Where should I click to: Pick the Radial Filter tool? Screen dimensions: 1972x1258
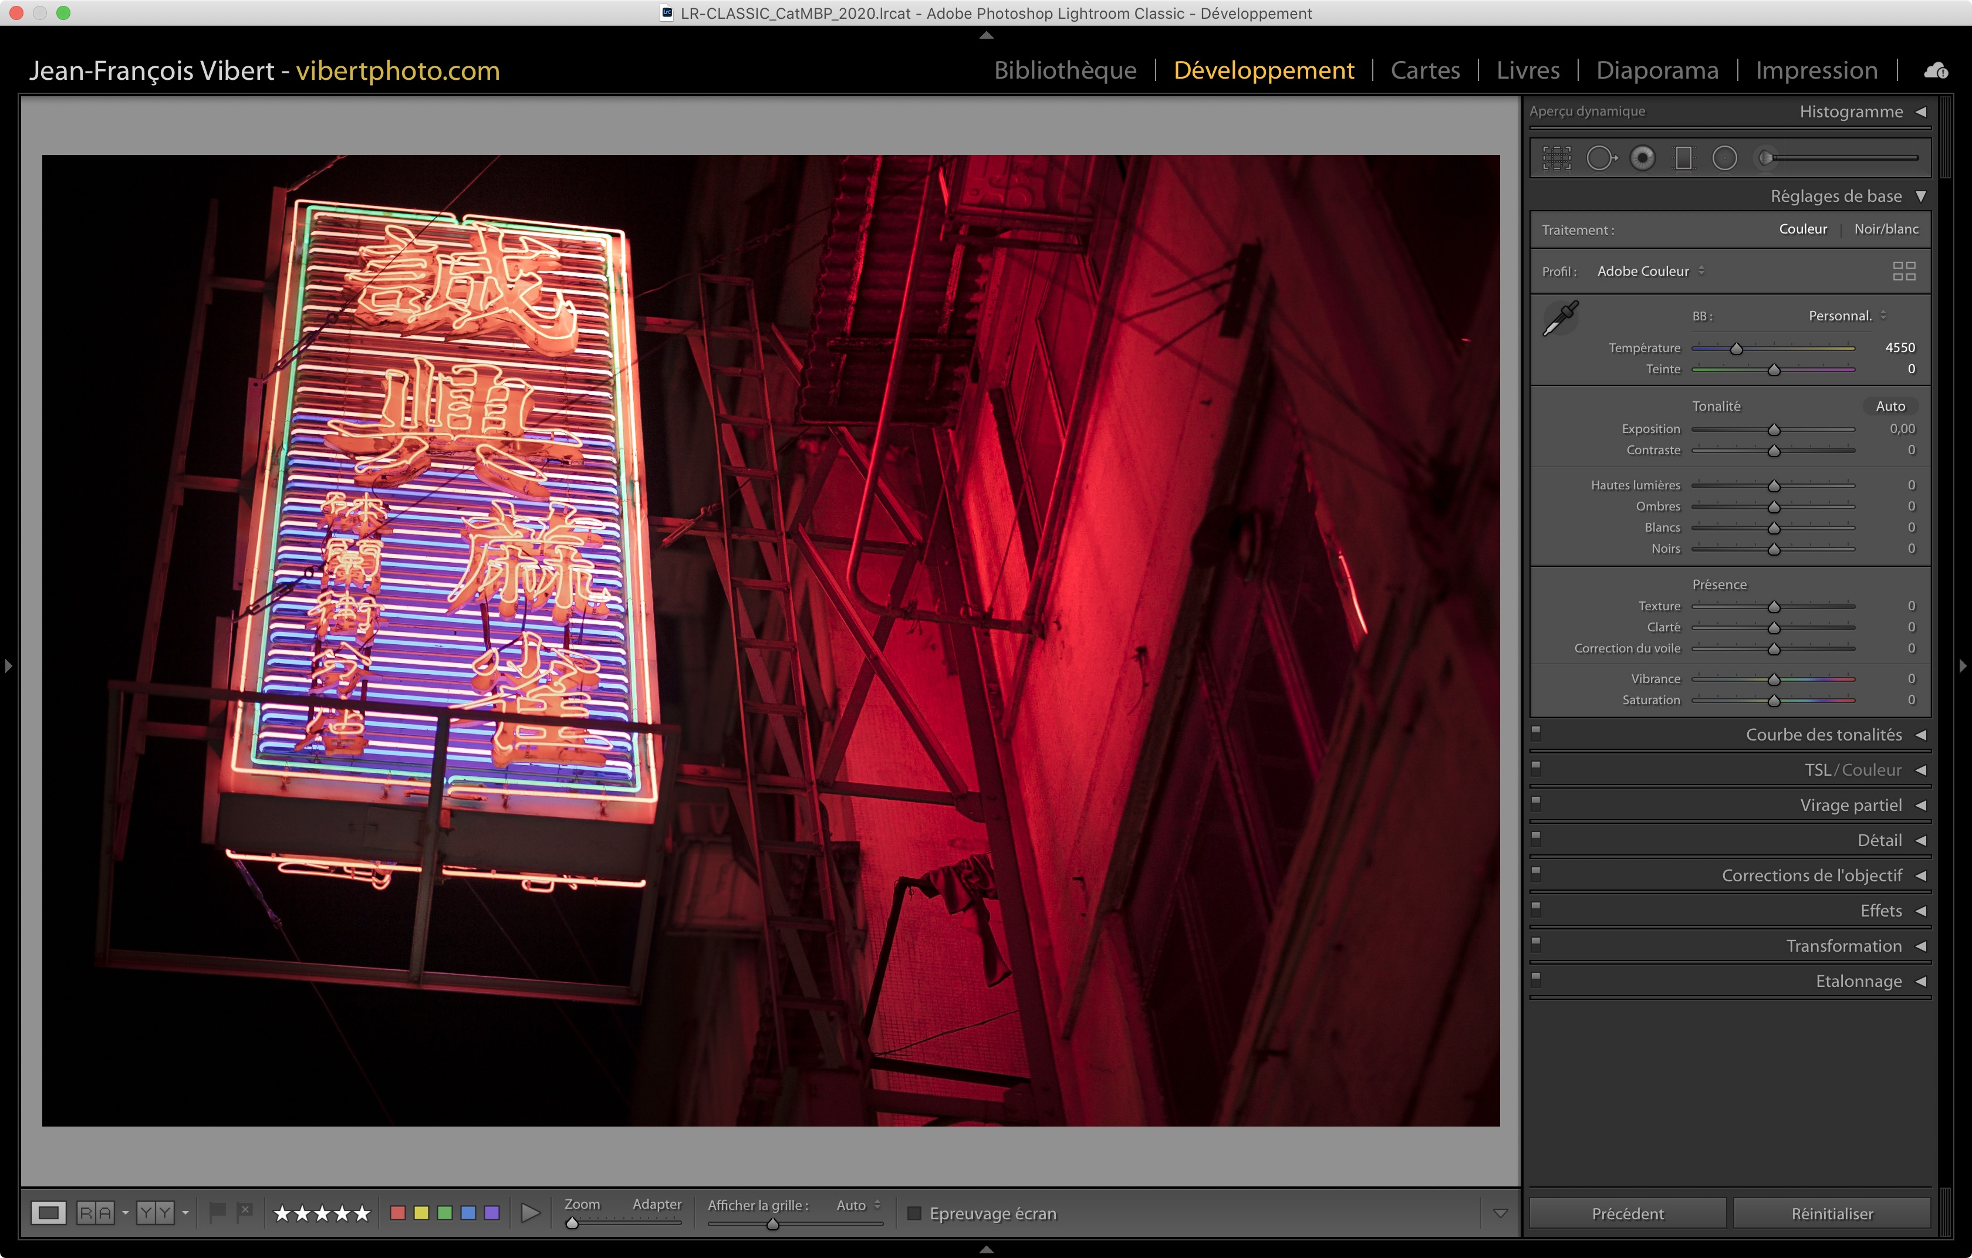click(x=1724, y=158)
